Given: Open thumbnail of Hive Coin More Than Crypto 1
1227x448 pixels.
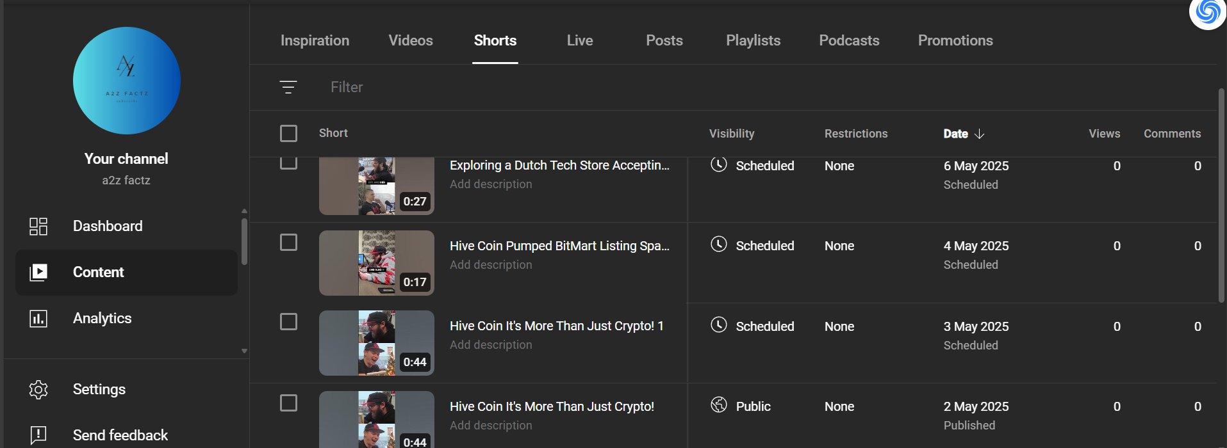Looking at the screenshot, I should click(377, 343).
